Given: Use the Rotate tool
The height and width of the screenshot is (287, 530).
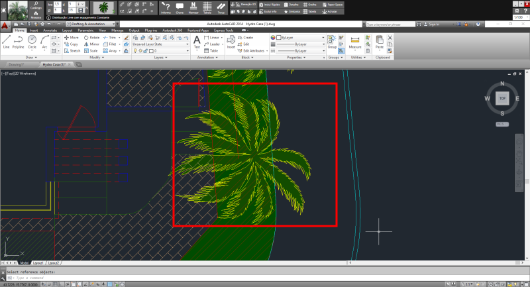Looking at the screenshot, I should pos(92,38).
